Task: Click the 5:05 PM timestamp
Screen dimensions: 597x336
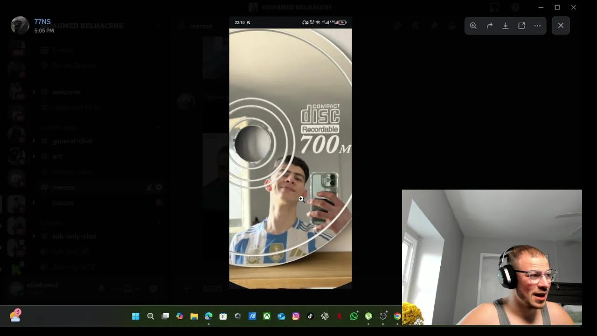Action: [x=44, y=31]
